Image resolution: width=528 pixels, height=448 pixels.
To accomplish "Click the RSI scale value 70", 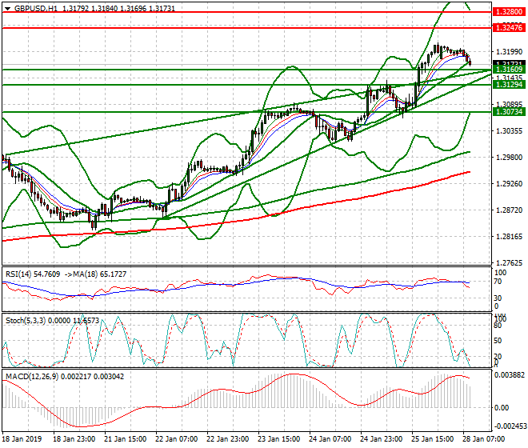I will pyautogui.click(x=498, y=282).
